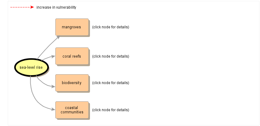The height and width of the screenshot is (126, 260).
Task: Click the gray arrowhead touching the biodiversity node
Action: pos(53,87)
